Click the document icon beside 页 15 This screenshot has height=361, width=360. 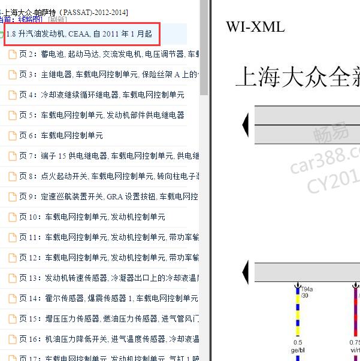(x=13, y=319)
